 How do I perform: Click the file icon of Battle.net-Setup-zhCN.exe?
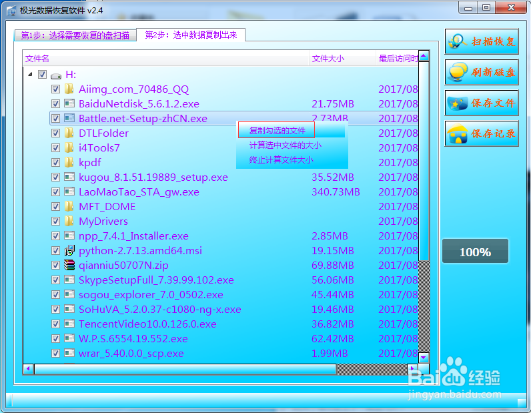click(x=69, y=118)
